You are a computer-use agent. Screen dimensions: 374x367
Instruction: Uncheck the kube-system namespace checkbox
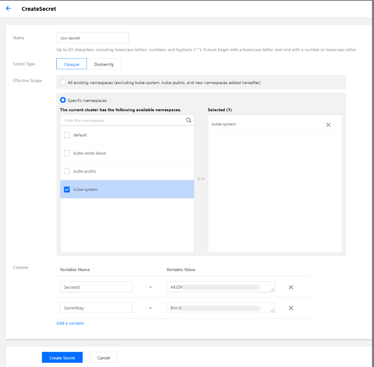point(67,190)
